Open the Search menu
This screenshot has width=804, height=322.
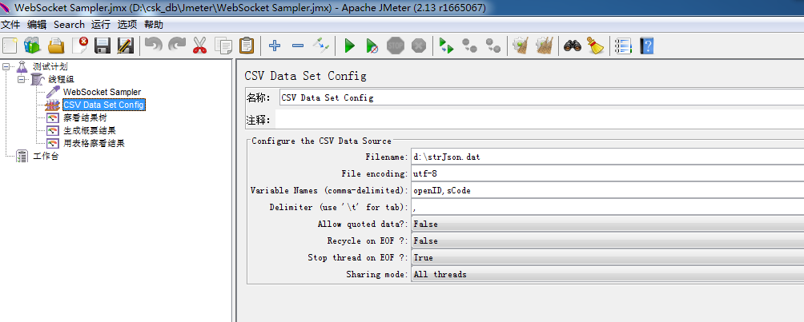69,25
